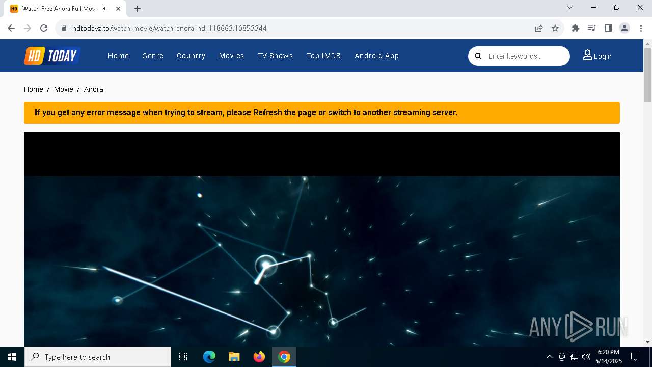The image size is (652, 367).
Task: Show hidden system tray icons
Action: tap(549, 357)
